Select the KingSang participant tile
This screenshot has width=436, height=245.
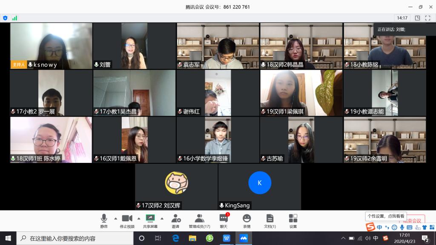click(259, 186)
